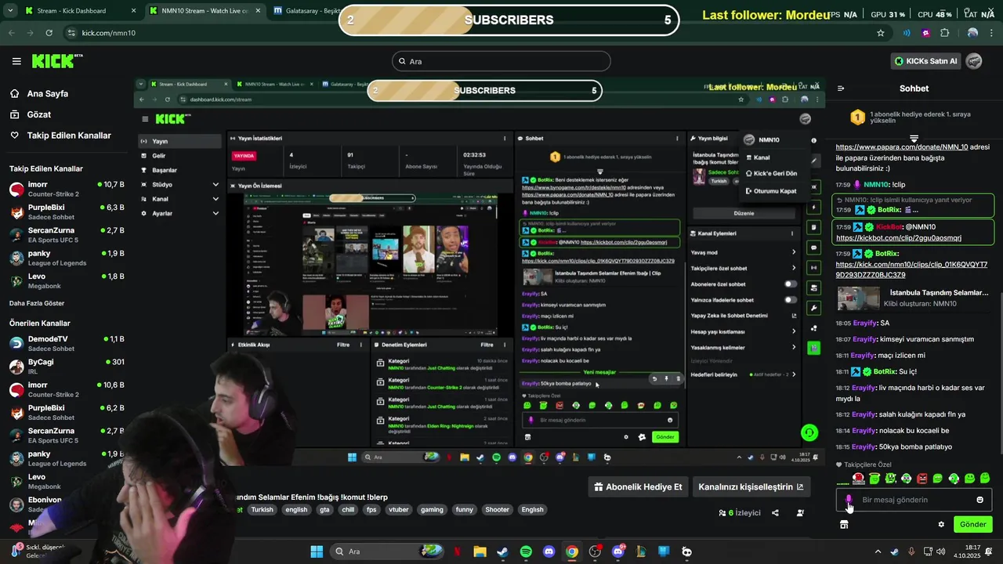Open the Kick shop icon below the chat input
Screen dimensions: 1003x564
click(x=844, y=524)
